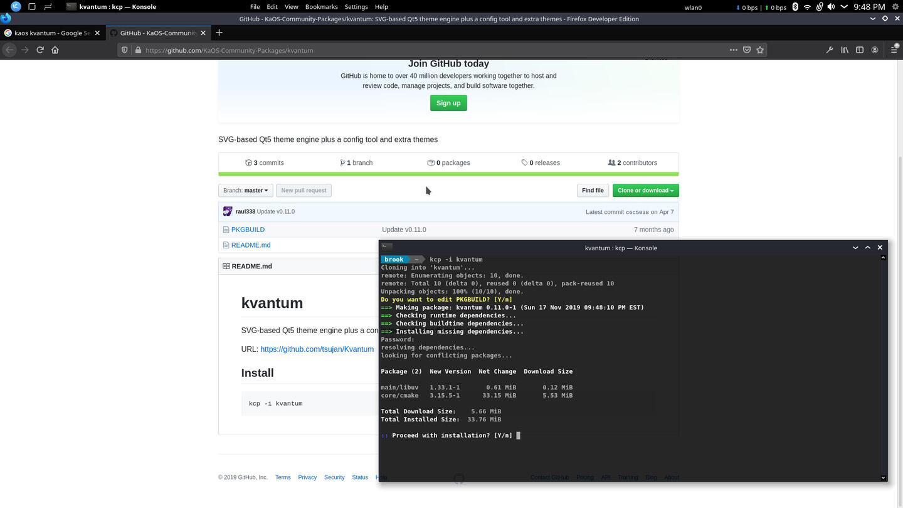Click the green Sign up button
Image resolution: width=903 pixels, height=508 pixels.
click(x=448, y=103)
